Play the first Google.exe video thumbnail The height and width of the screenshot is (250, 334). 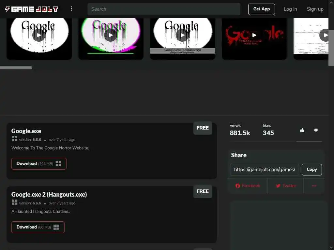point(39,35)
